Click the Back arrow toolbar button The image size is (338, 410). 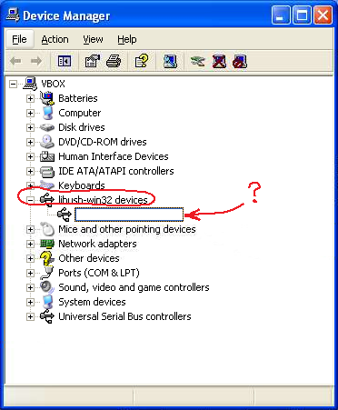[x=15, y=61]
